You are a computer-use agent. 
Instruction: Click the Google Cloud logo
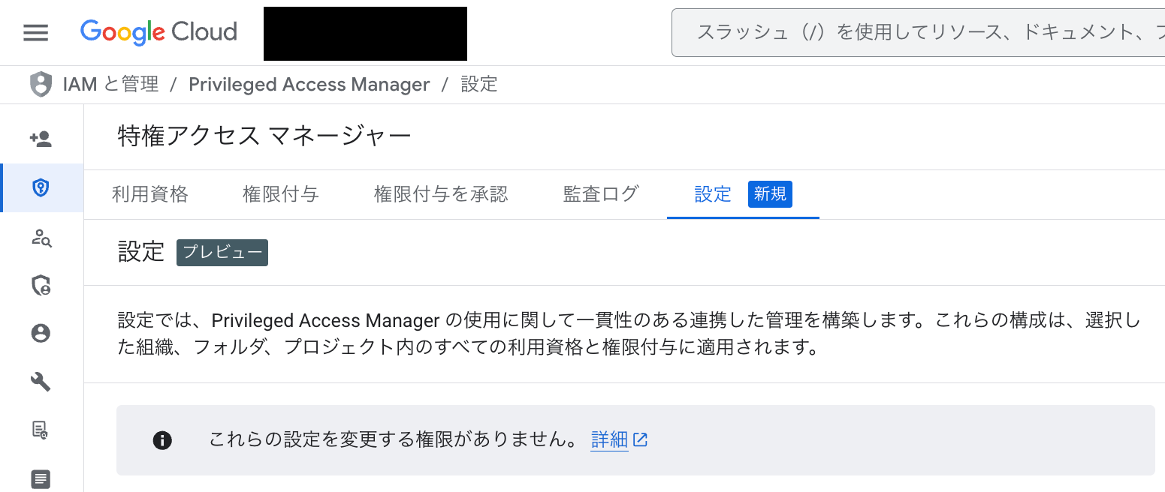tap(158, 32)
